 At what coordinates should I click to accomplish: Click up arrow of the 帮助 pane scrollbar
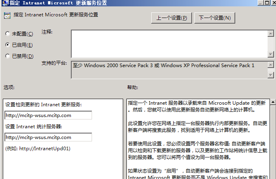pos(273,102)
